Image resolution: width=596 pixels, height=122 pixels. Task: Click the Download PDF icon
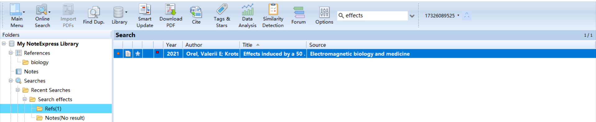coord(171,10)
